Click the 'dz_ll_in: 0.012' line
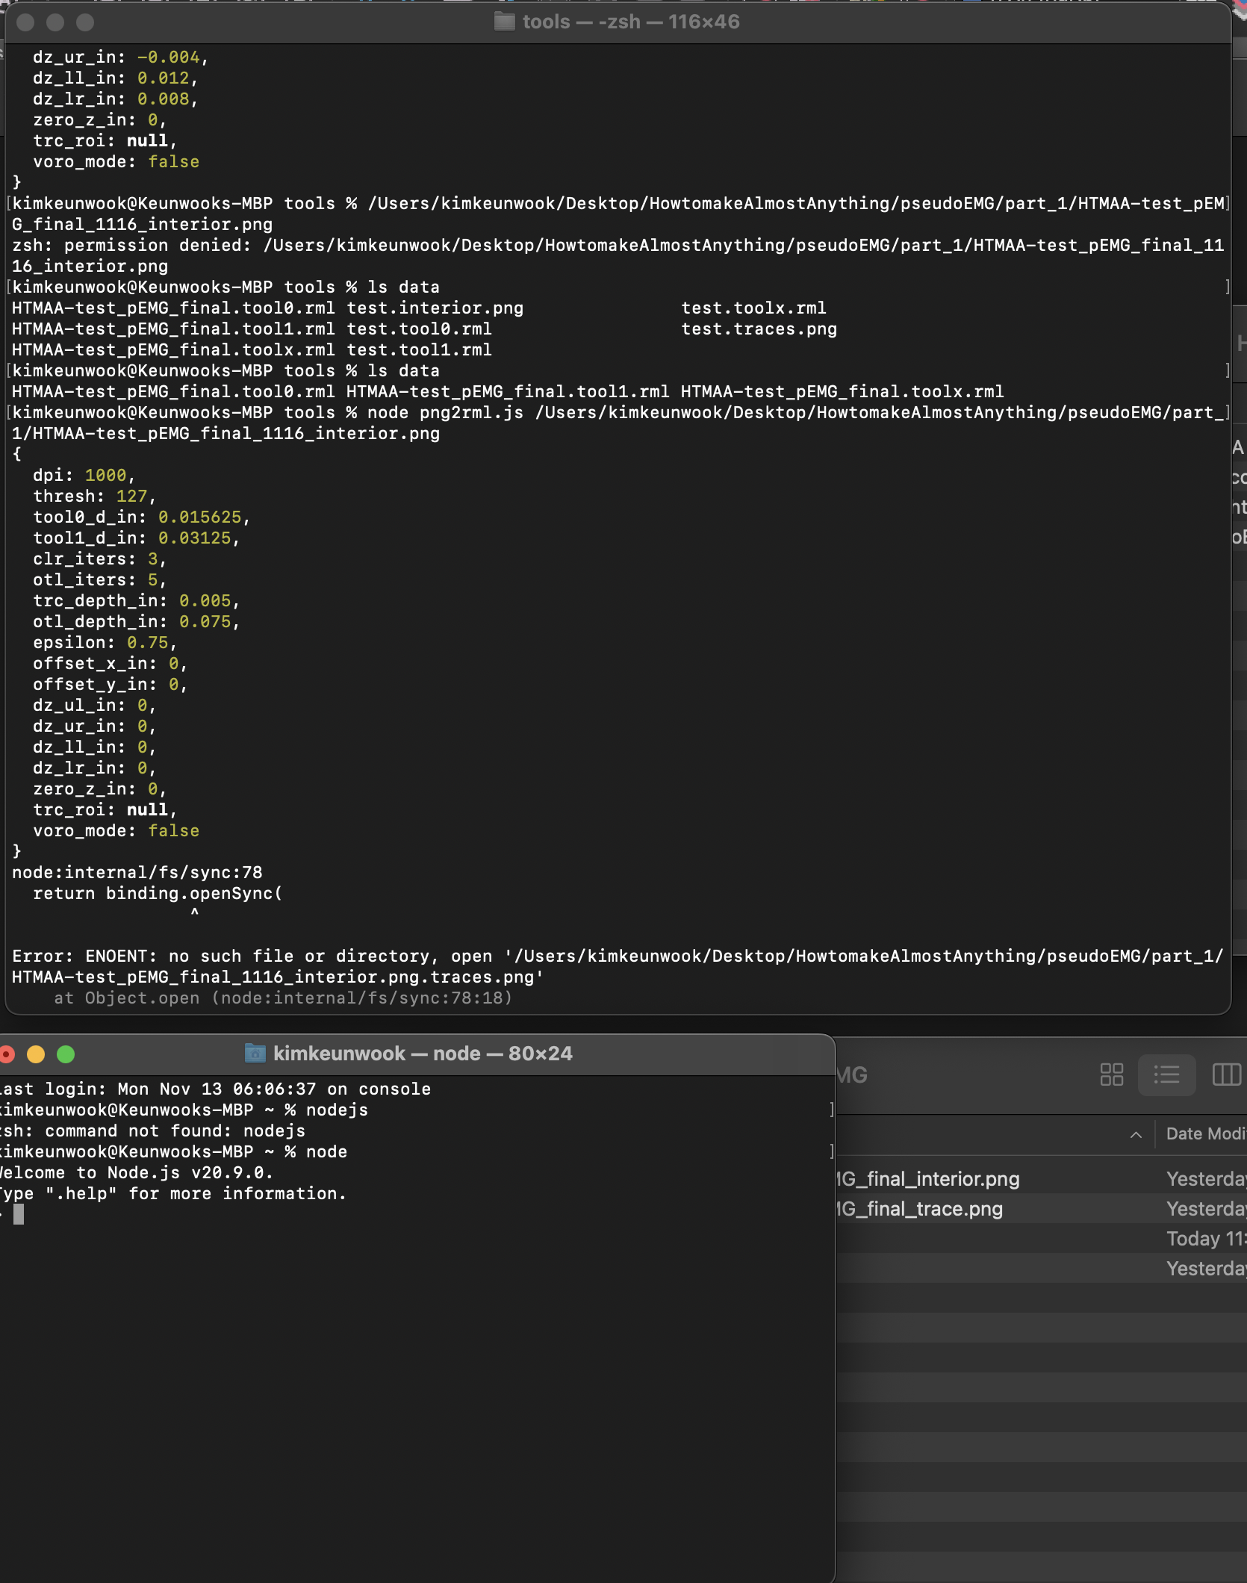 click(x=115, y=78)
